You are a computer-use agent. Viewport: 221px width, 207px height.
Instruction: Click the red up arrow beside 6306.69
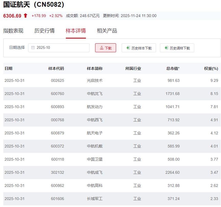click(x=25, y=16)
